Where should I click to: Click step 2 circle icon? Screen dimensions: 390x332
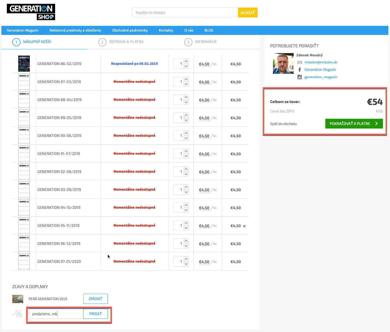pos(102,42)
